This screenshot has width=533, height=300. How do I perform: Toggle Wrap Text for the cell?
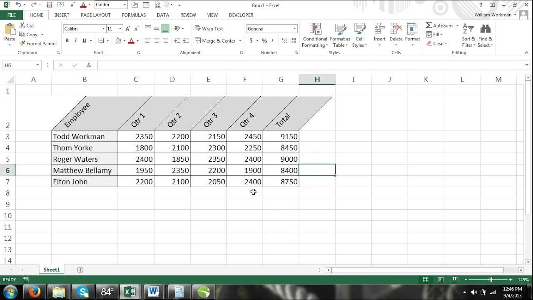click(209, 29)
